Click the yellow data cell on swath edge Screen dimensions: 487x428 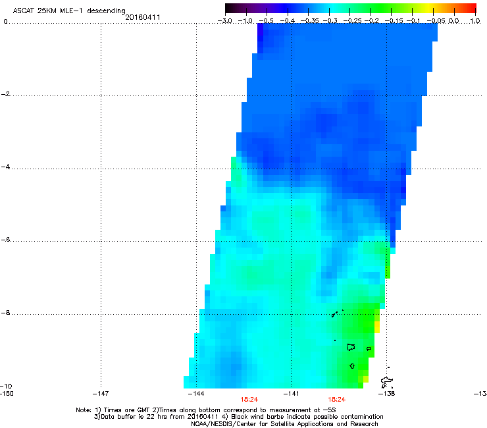pos(377,327)
